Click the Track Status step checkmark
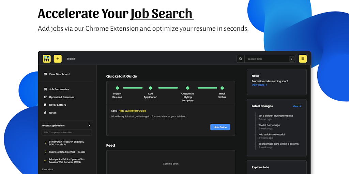 pyautogui.click(x=222, y=88)
